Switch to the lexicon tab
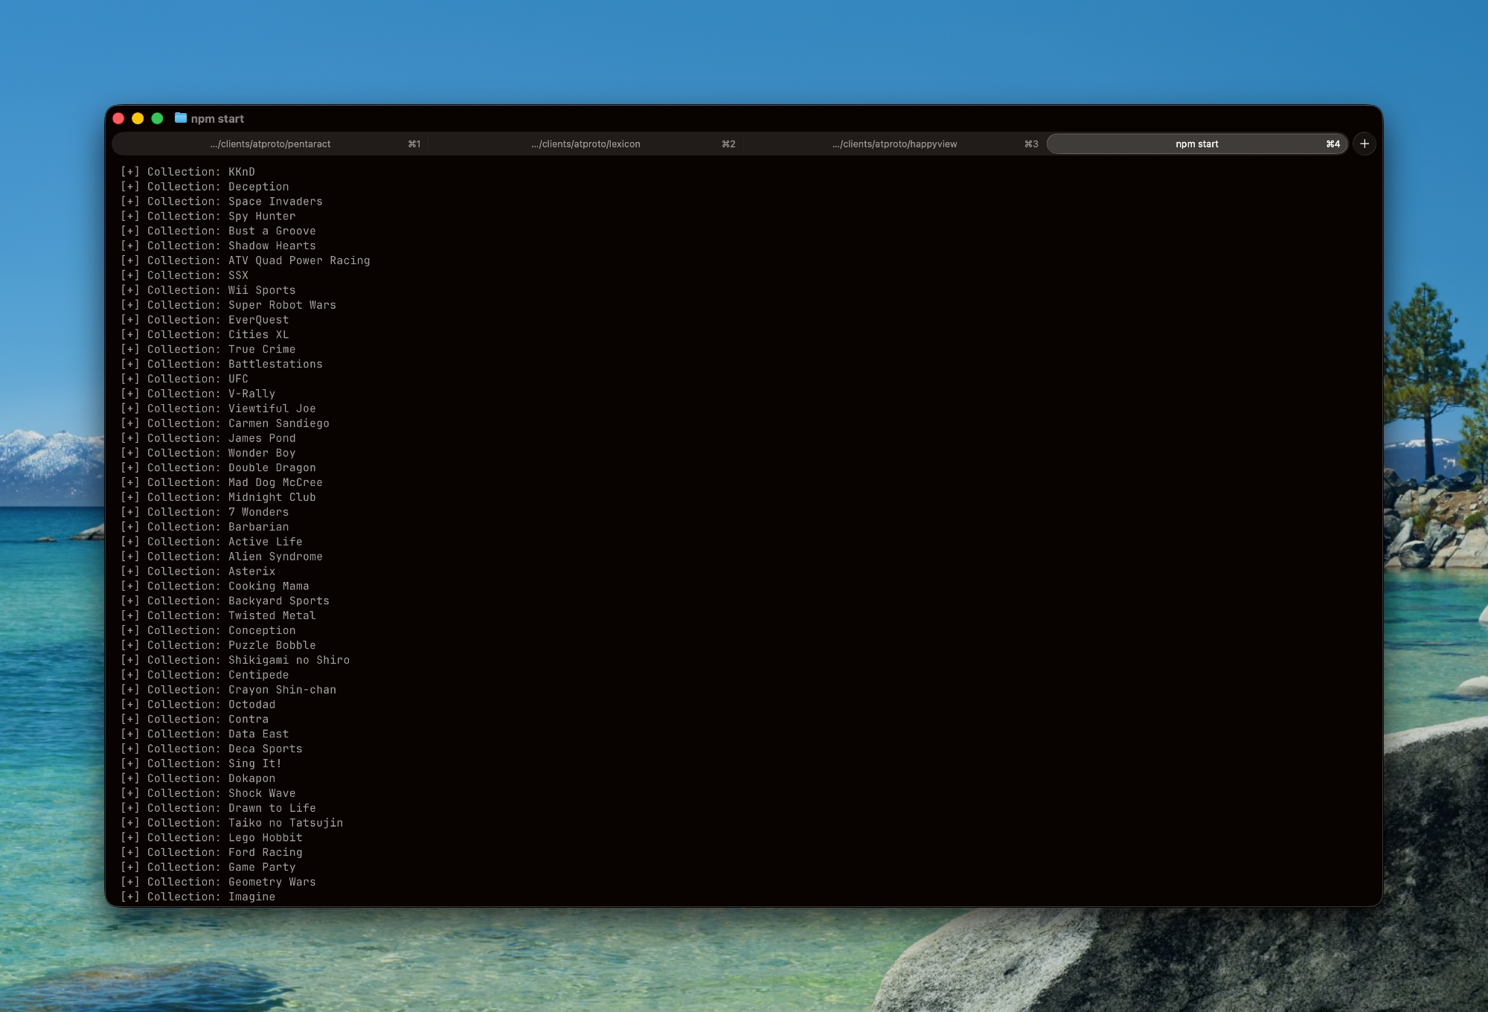 (586, 144)
